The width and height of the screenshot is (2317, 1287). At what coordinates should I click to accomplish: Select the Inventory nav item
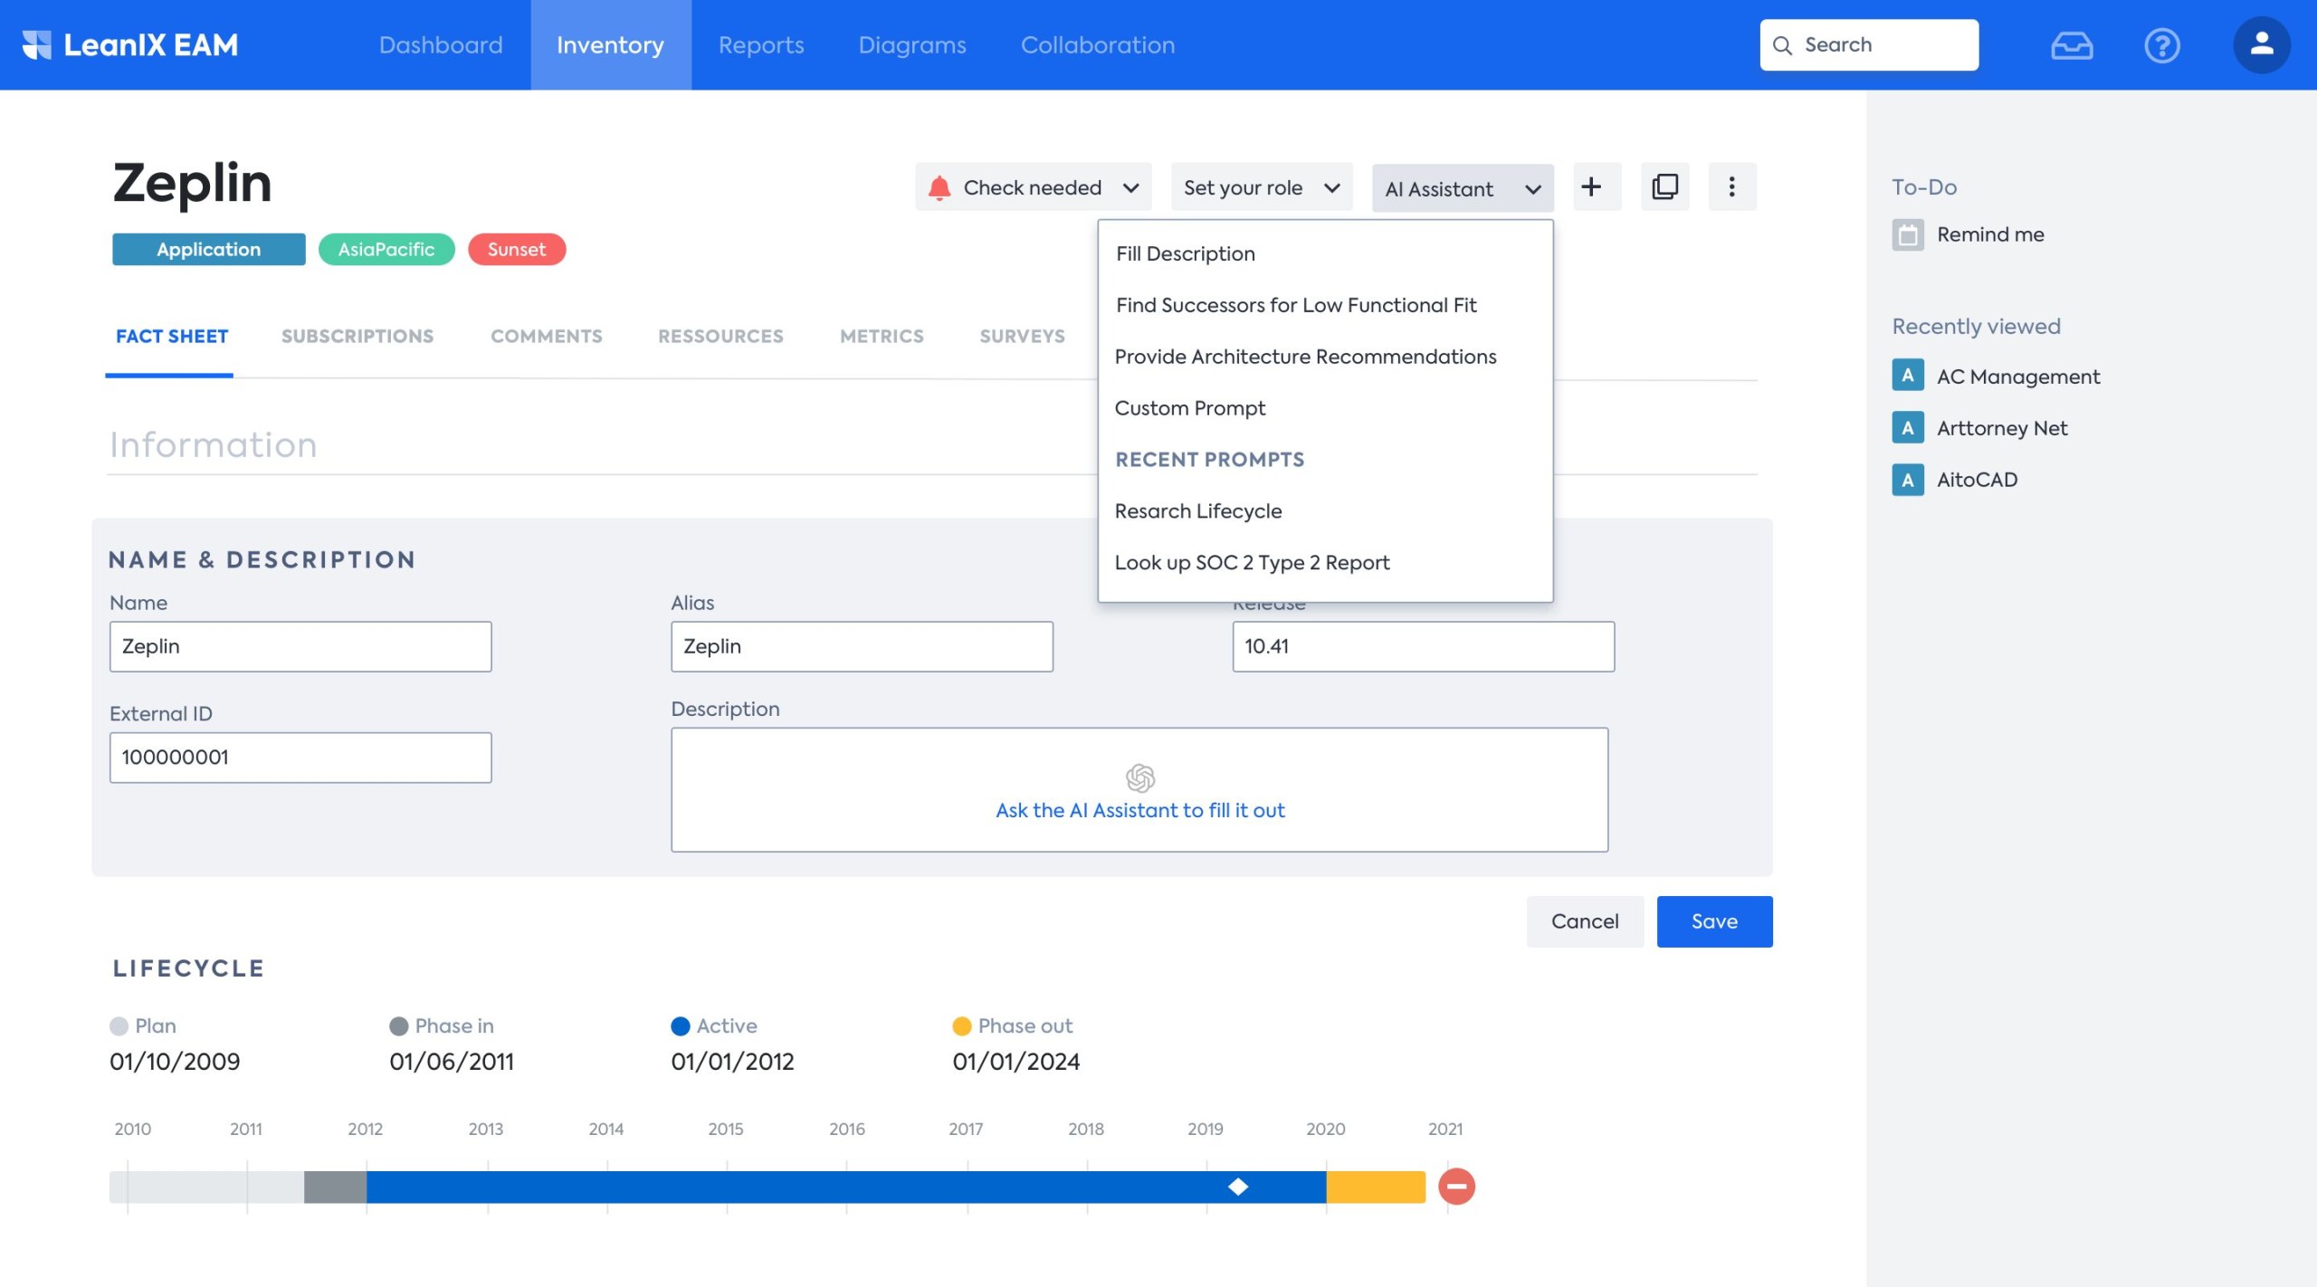pos(610,44)
